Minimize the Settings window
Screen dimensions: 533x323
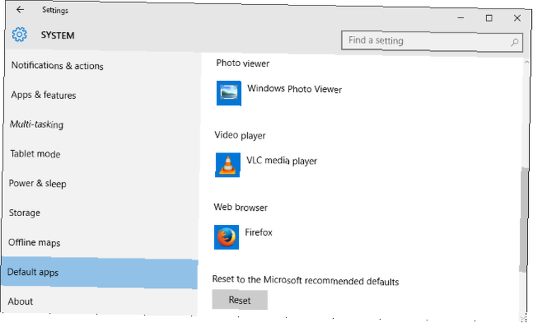click(461, 18)
